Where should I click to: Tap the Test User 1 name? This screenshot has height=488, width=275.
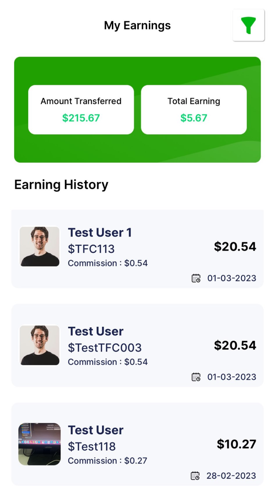tap(100, 233)
